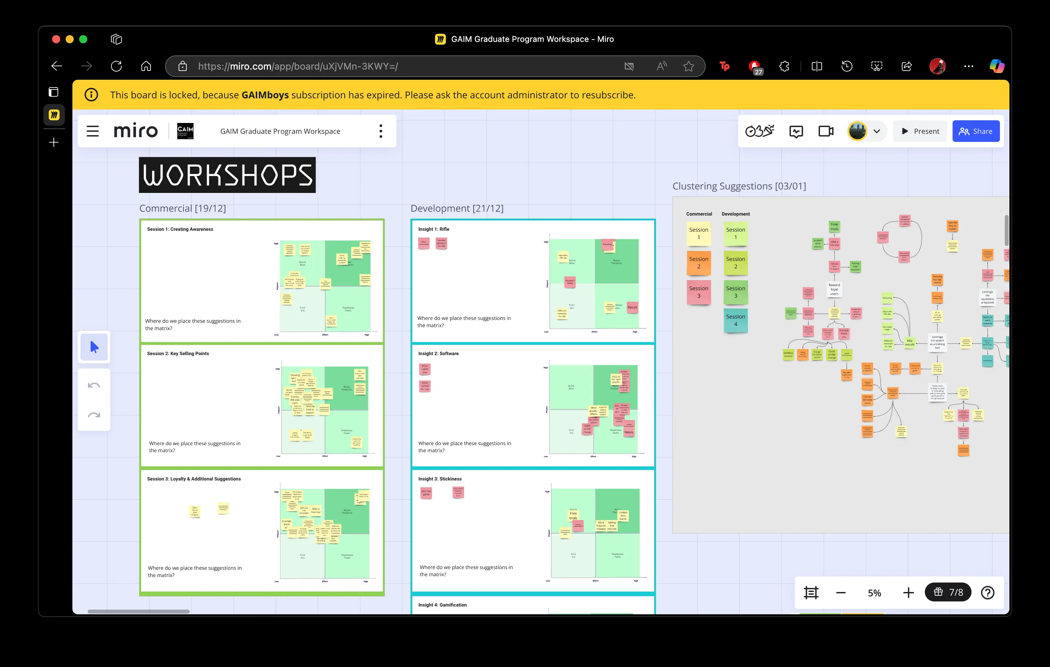Open the Miro icon in the browser sidebar

[54, 115]
